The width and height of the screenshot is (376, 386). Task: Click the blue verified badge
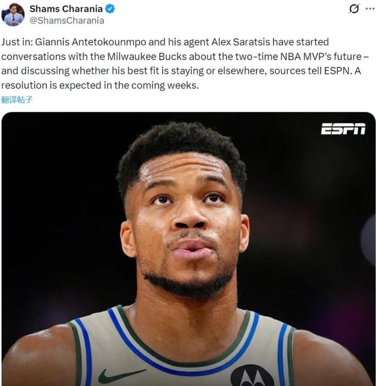pos(110,9)
